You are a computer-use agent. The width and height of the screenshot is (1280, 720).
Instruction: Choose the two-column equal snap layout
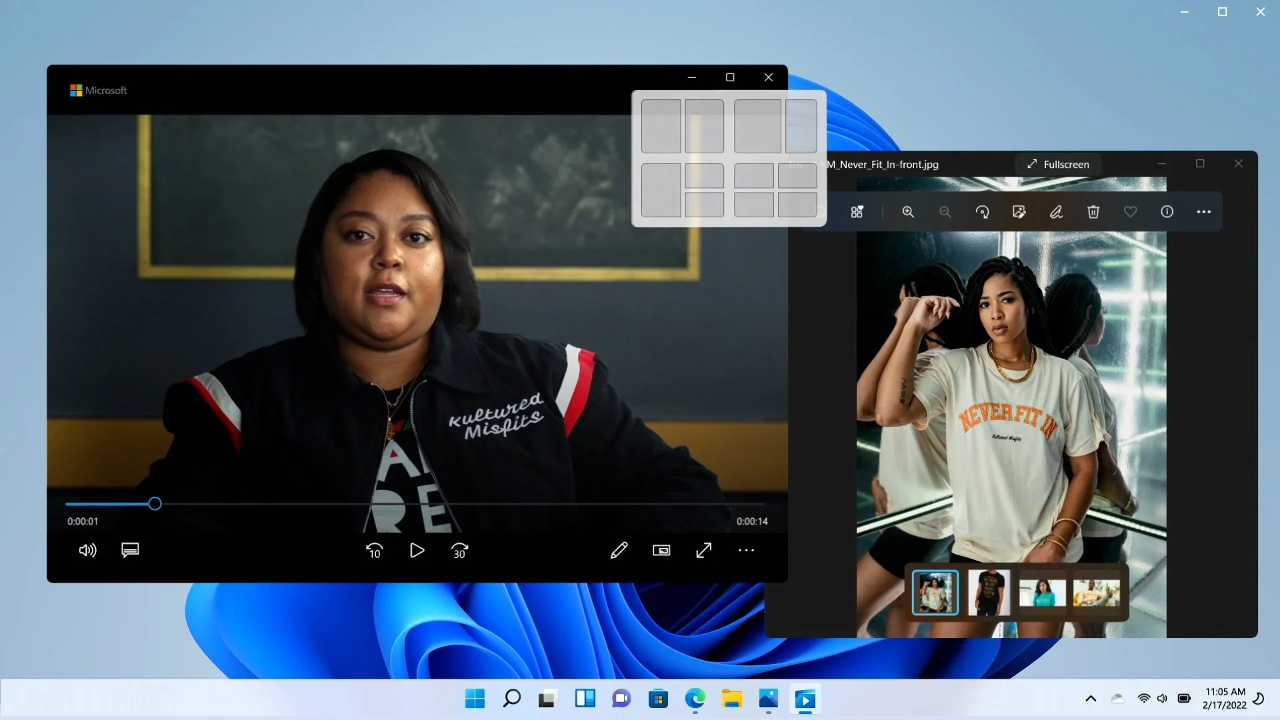pyautogui.click(x=661, y=127)
